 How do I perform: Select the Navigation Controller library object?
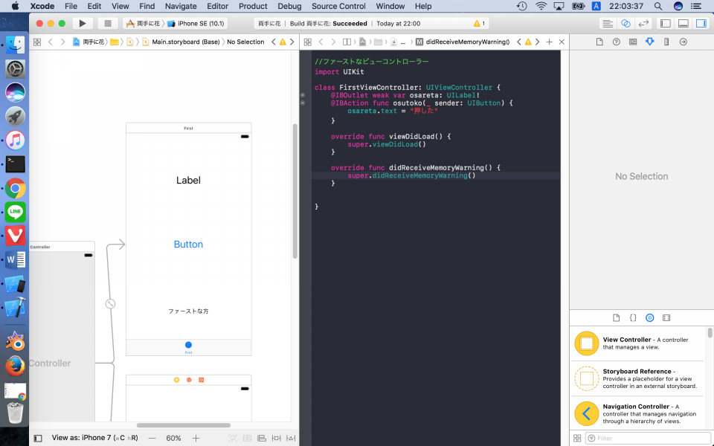pos(638,414)
